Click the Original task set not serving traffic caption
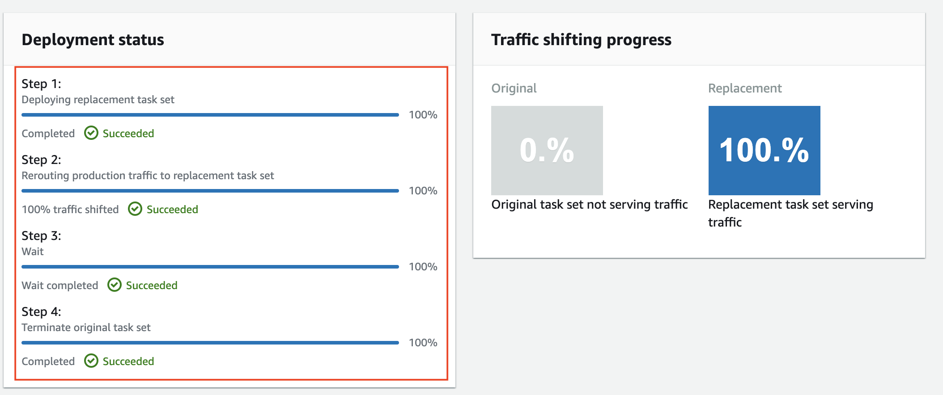The width and height of the screenshot is (943, 395). coord(590,204)
